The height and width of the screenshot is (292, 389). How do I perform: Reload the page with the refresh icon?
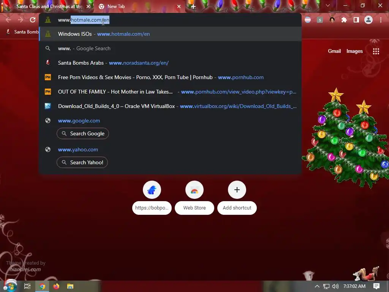click(x=33, y=20)
